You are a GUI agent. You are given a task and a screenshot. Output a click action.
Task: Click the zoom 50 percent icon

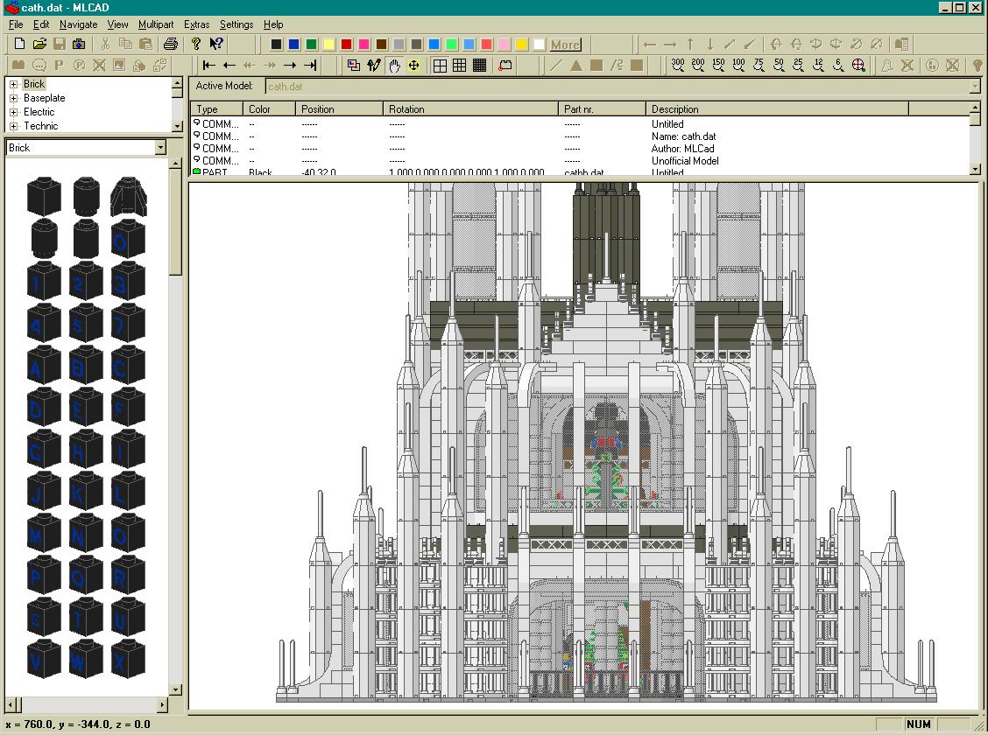(x=779, y=66)
